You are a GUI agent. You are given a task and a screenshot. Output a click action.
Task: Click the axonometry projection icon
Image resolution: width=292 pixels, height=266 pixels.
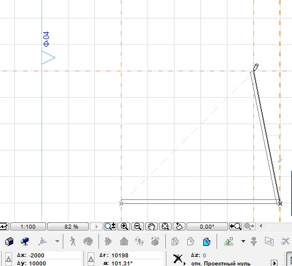[43, 241]
